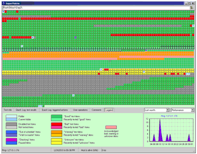The height and width of the screenshot is (154, 197).
Task: Click the Recently tested warning items swatch
Action: (x=56, y=135)
